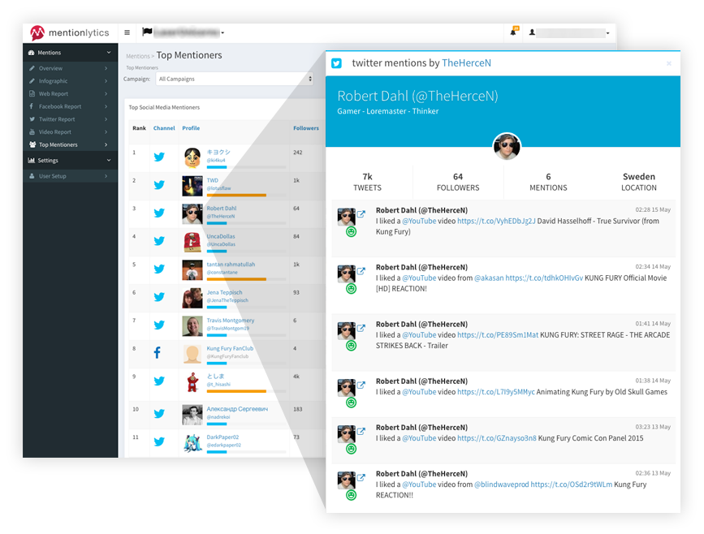Select the Video Report sidebar icon
The width and height of the screenshot is (704, 534).
(32, 132)
